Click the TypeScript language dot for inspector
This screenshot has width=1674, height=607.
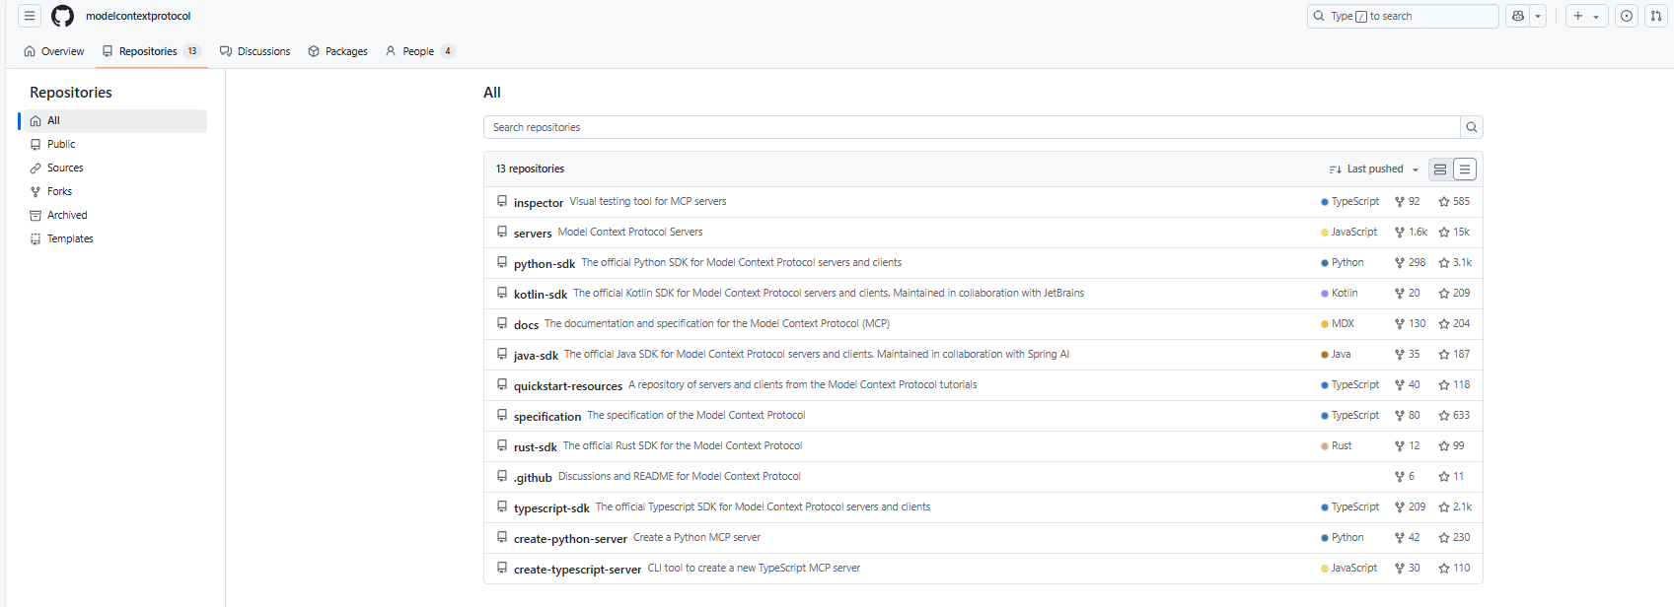click(x=1325, y=202)
